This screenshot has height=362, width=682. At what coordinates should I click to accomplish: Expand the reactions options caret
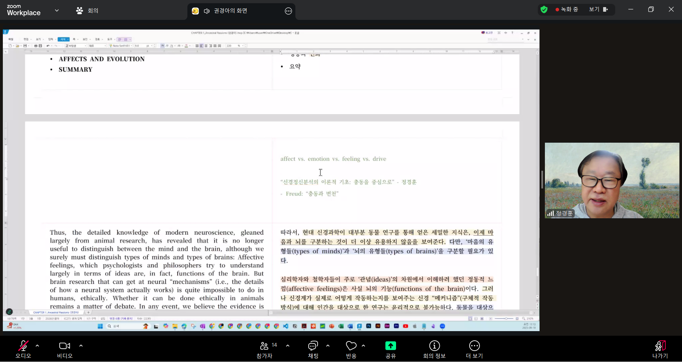(x=363, y=345)
